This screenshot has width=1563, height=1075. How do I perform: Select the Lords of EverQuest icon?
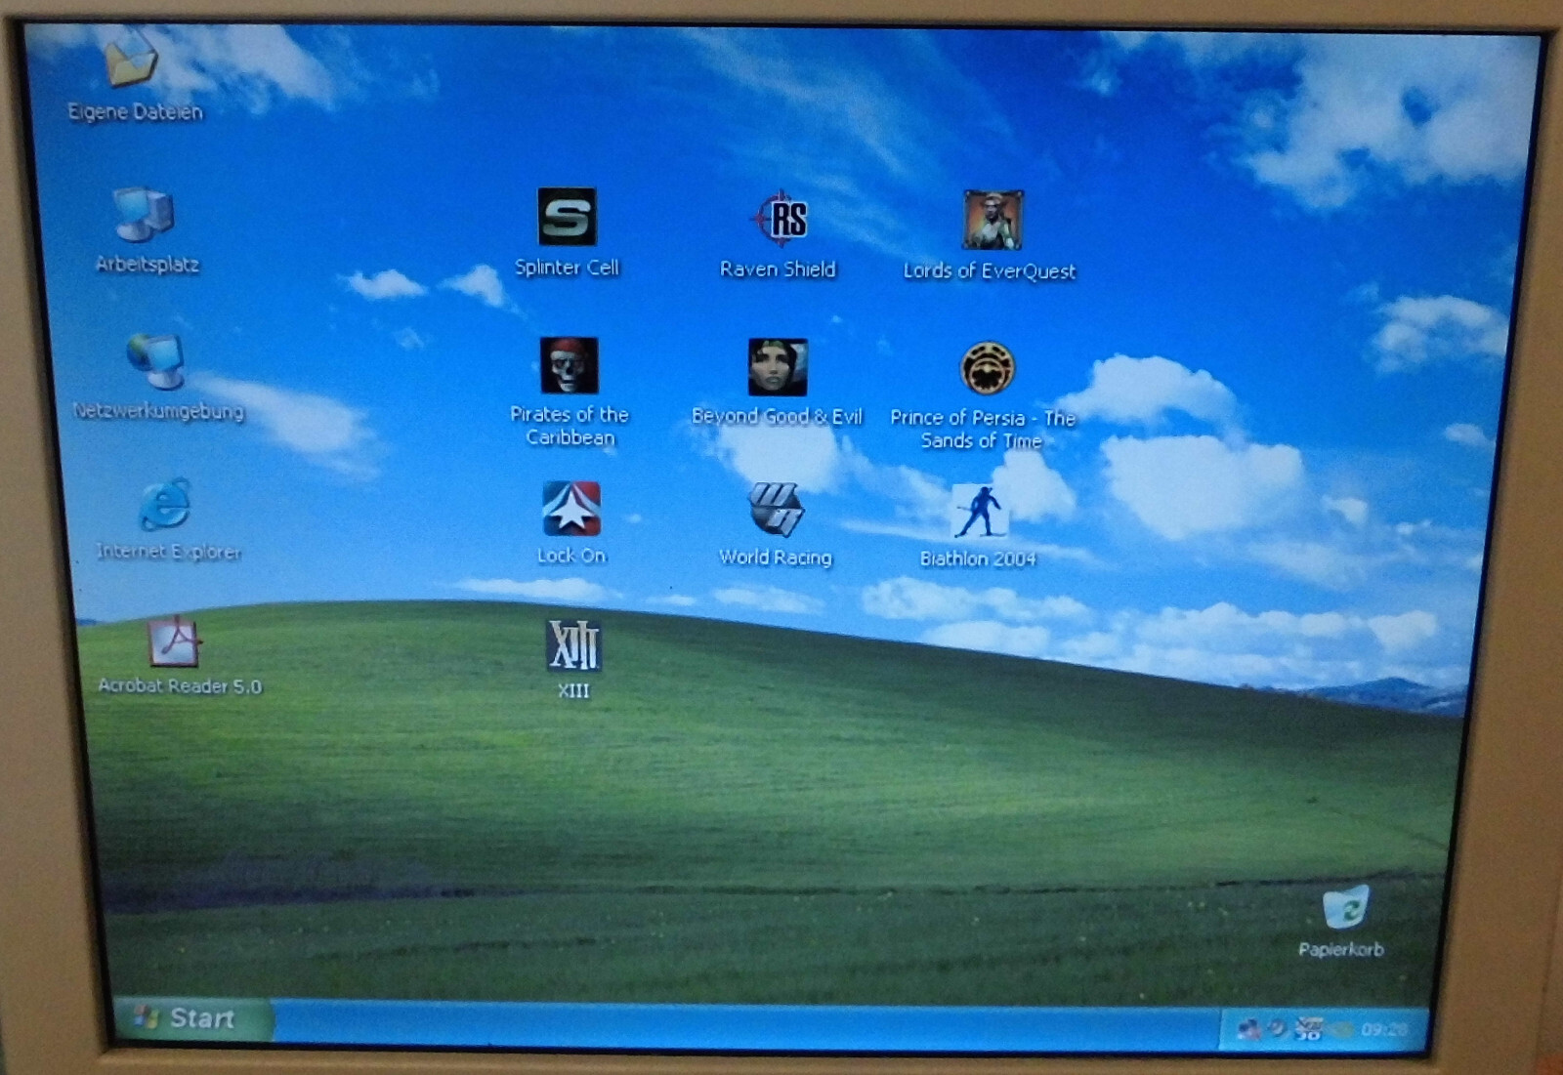click(992, 221)
